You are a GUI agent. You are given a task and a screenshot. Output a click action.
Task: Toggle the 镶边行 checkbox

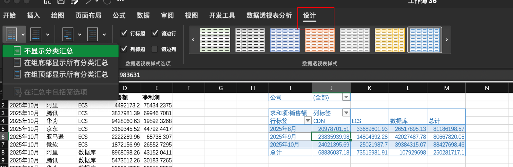155,33
